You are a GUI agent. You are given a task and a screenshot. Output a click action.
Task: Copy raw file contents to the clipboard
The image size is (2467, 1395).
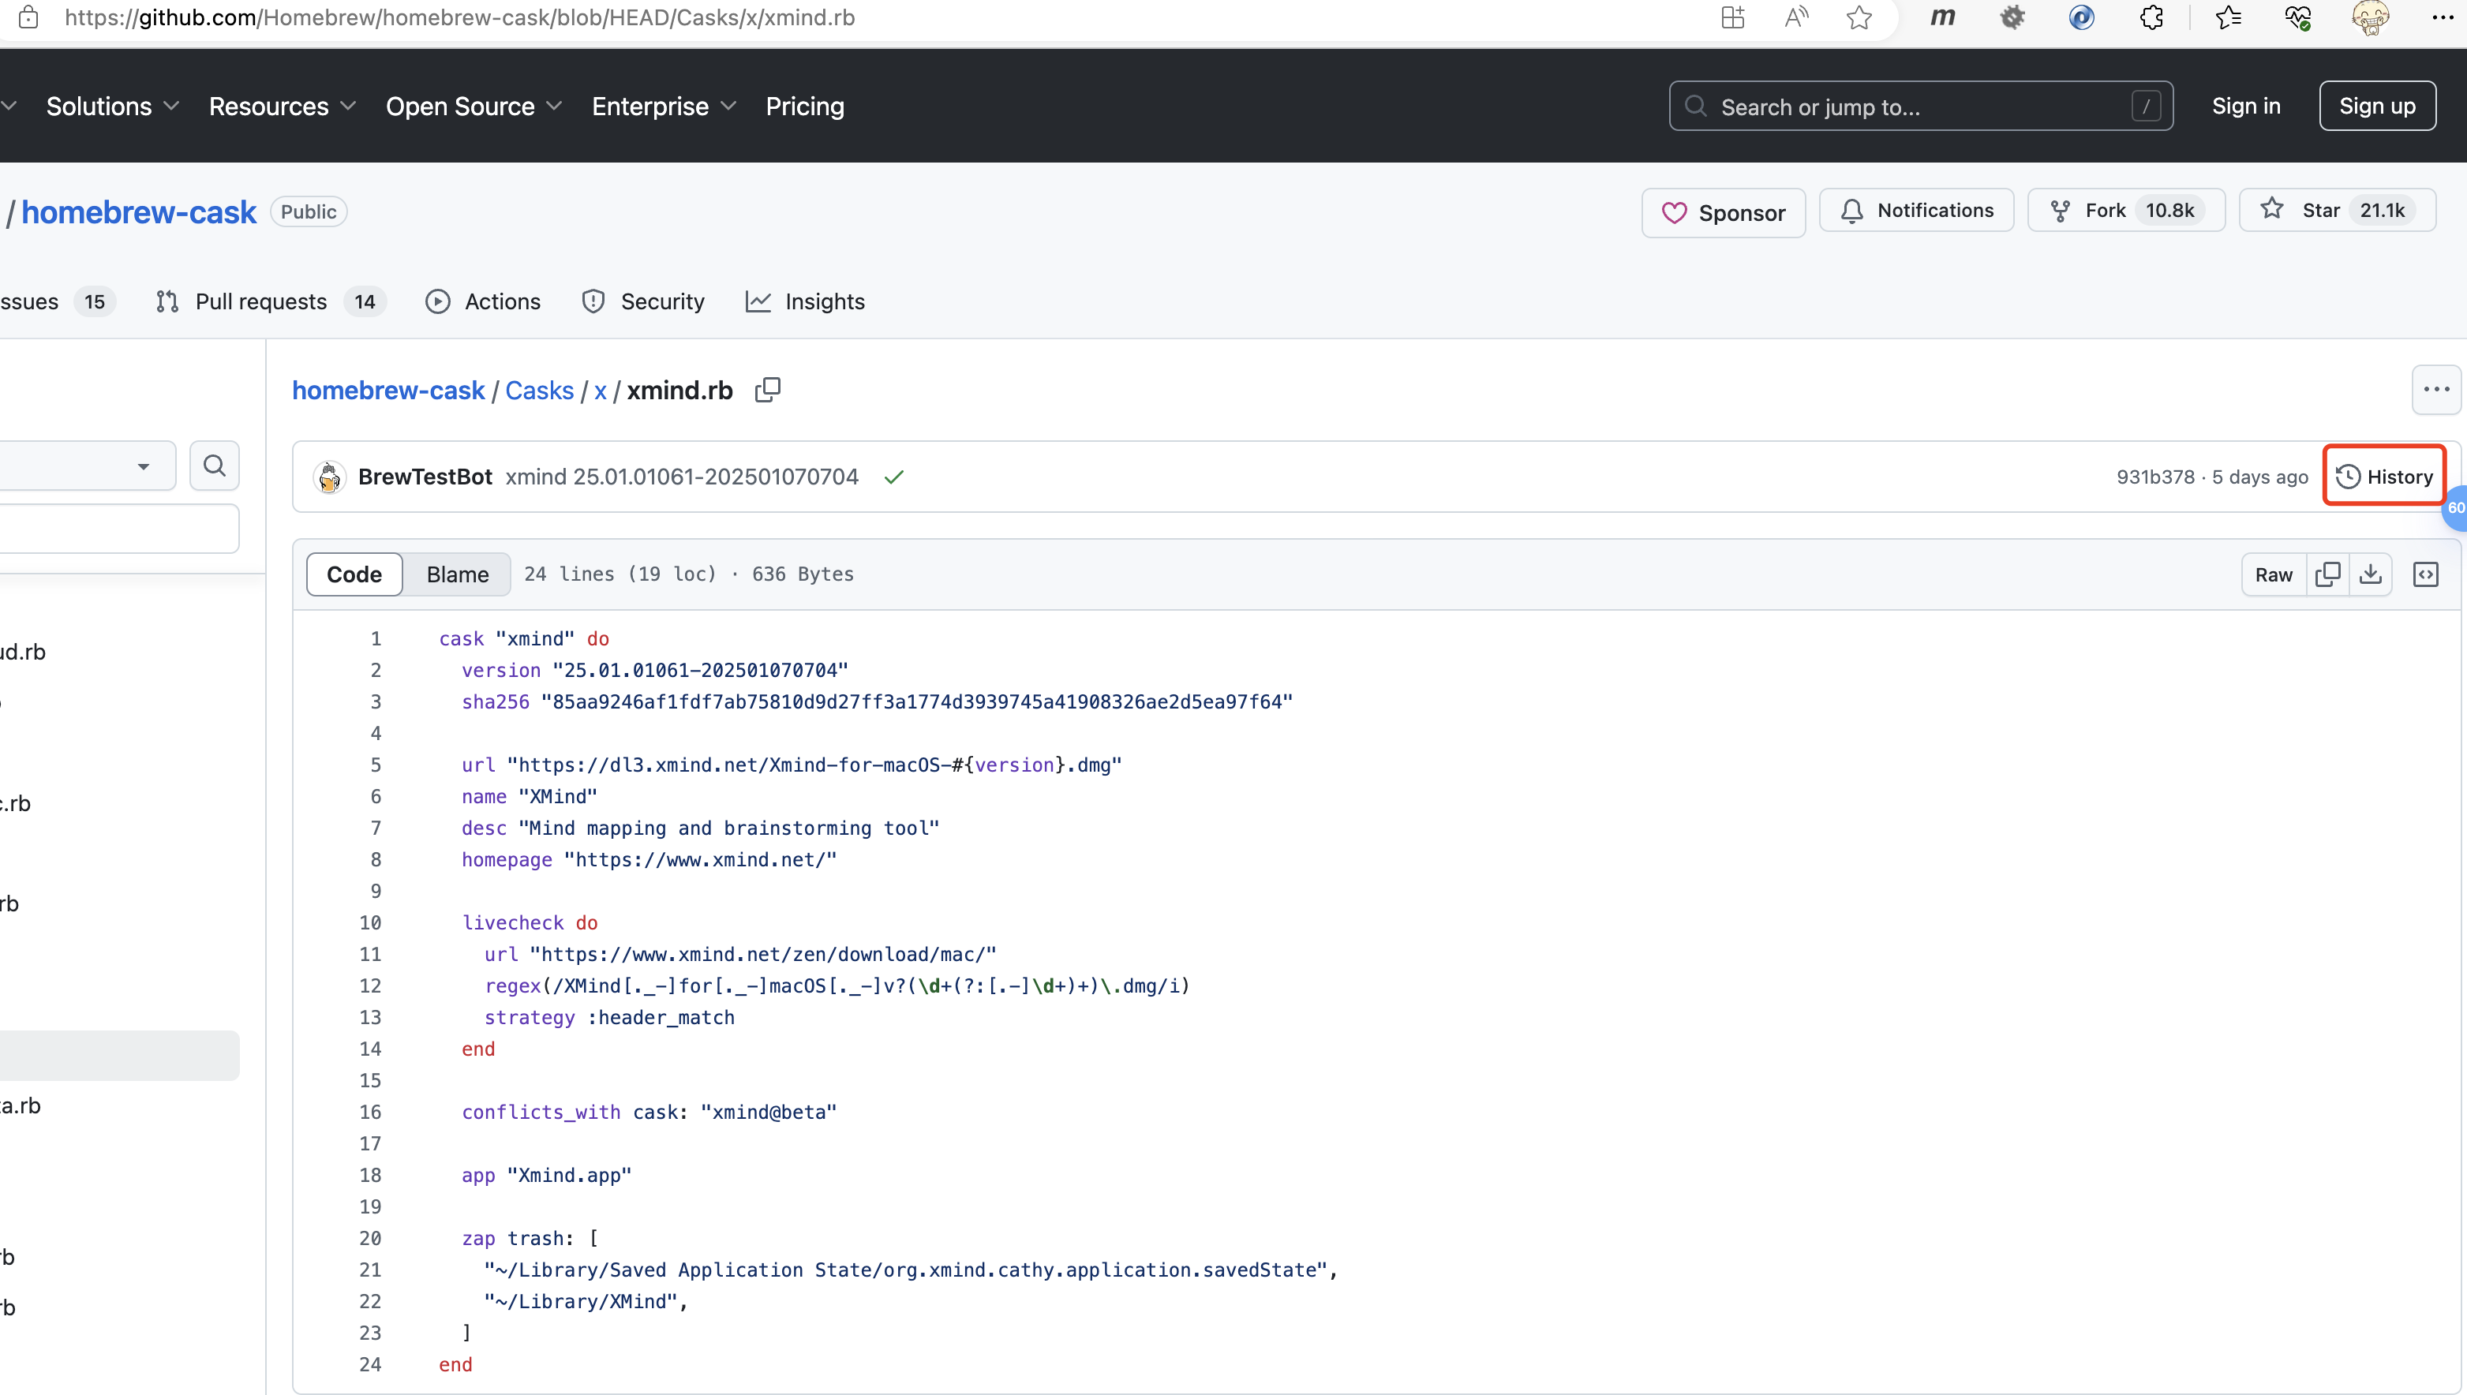pos(2327,574)
